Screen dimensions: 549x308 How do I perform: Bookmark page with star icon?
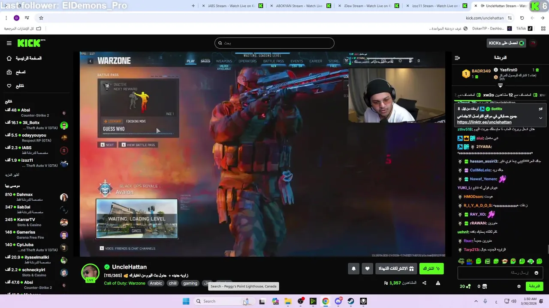(x=41, y=18)
